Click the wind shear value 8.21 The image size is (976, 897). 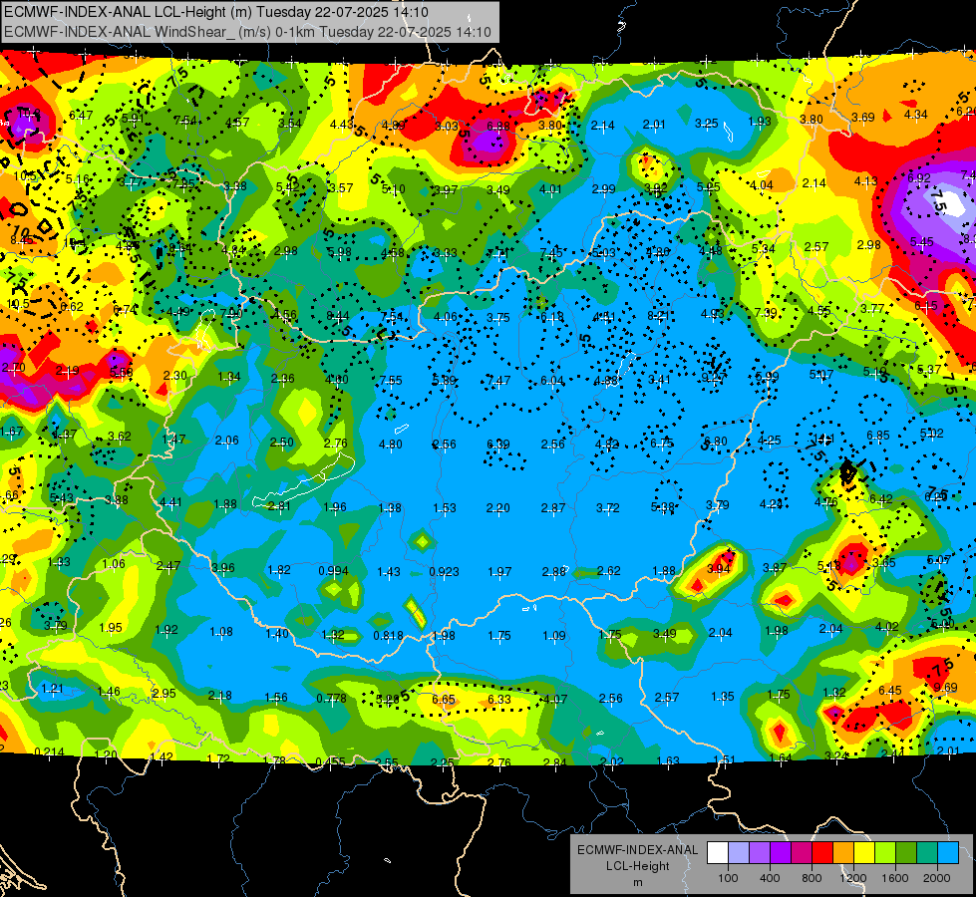(658, 316)
